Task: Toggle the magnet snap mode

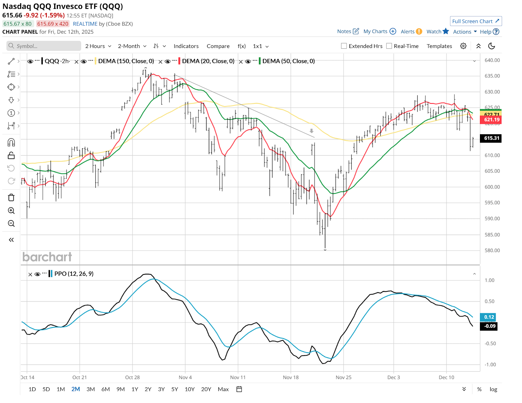Action: click(11, 142)
